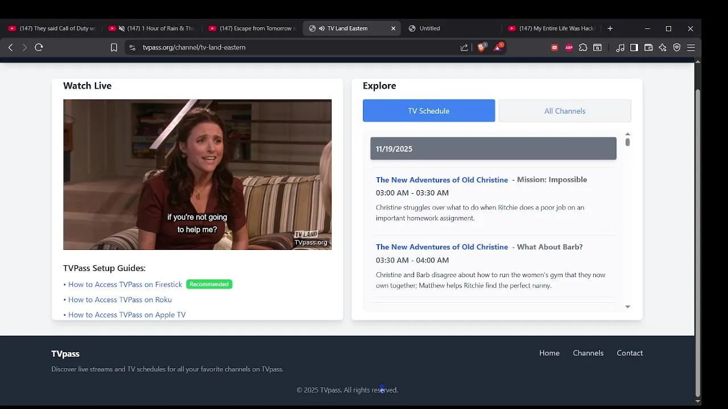This screenshot has height=409, width=728.
Task: Toggle the sidebar panel icon
Action: pyautogui.click(x=634, y=48)
